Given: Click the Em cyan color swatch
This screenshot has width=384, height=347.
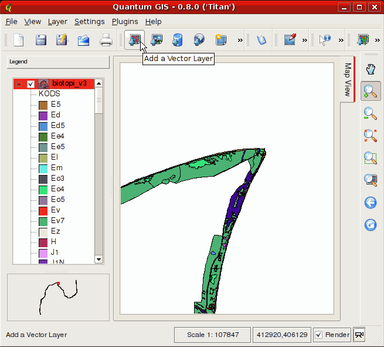Looking at the screenshot, I should [x=43, y=169].
